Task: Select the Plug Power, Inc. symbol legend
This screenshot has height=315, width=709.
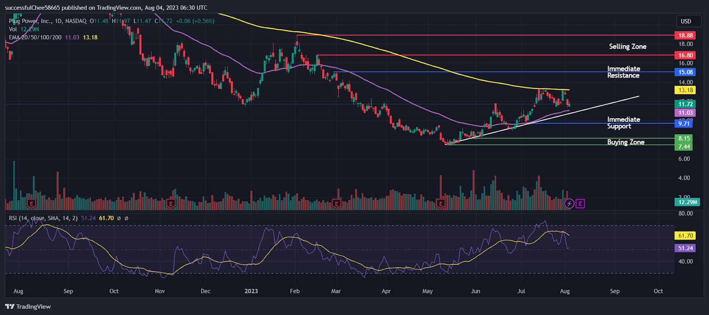Action: point(48,21)
